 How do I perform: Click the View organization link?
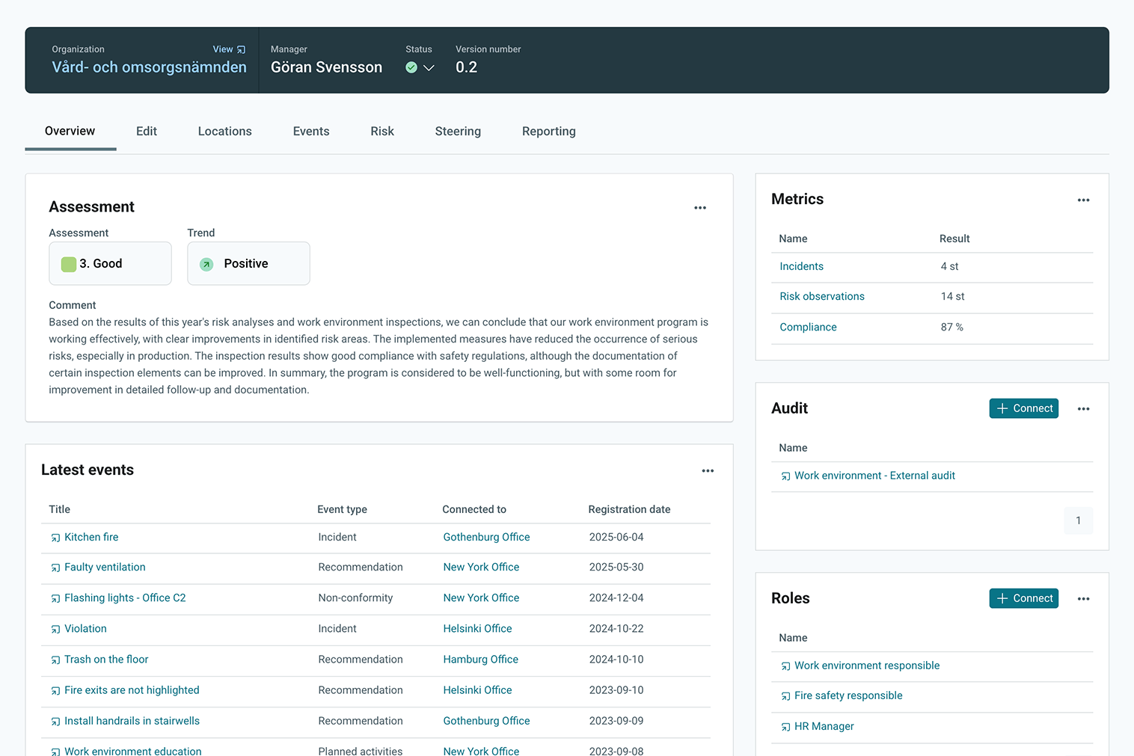pos(228,49)
